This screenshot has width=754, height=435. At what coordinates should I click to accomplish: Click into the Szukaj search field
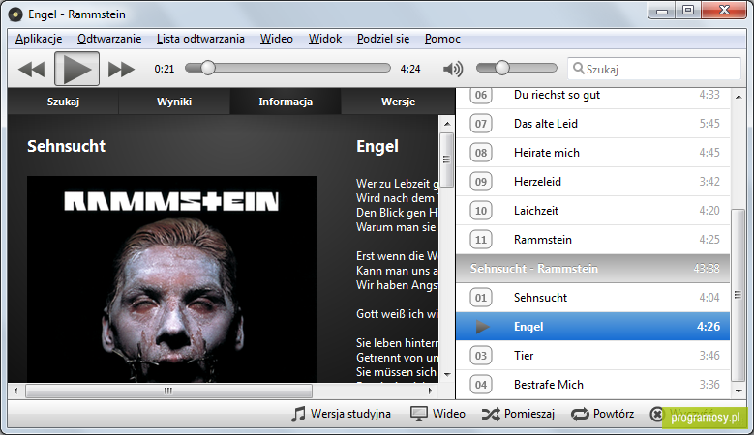click(x=654, y=69)
